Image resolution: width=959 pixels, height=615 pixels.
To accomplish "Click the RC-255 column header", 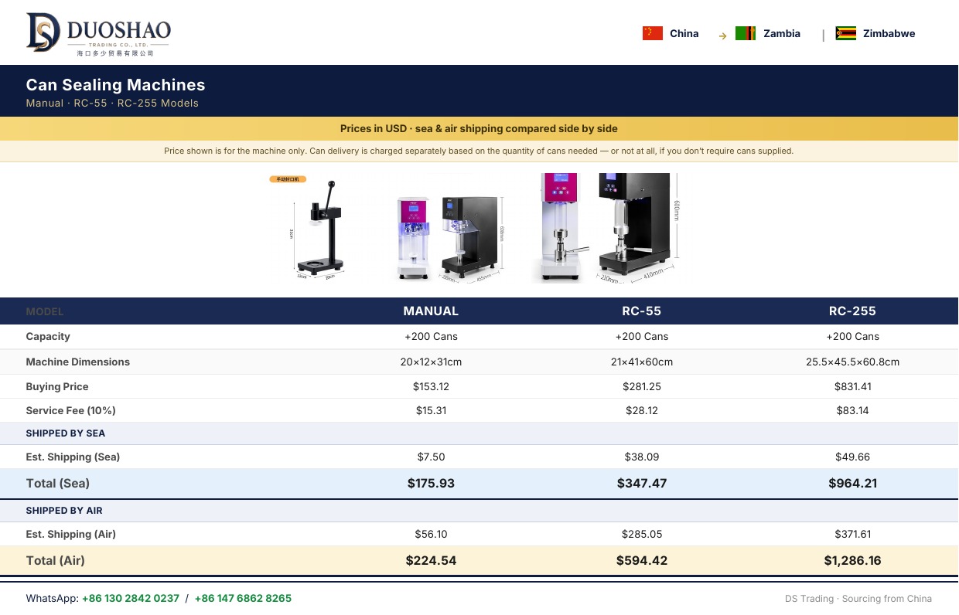I will point(852,311).
